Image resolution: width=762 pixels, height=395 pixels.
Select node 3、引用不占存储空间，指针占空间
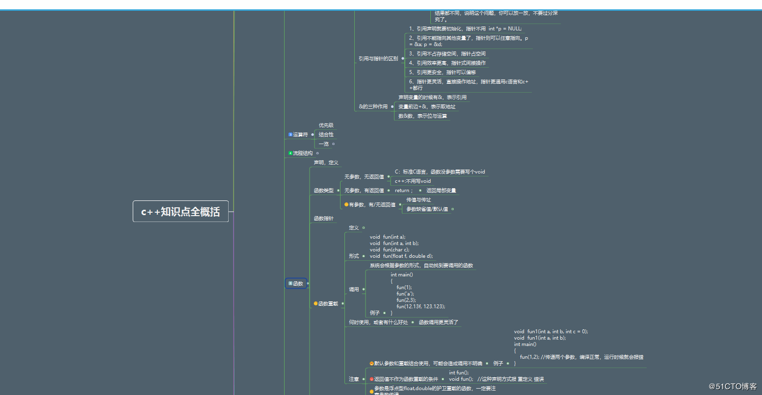(447, 53)
